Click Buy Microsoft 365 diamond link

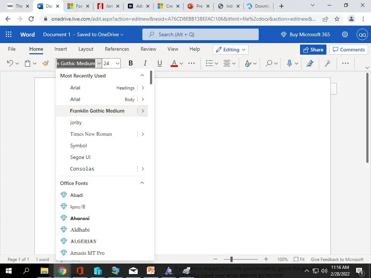pyautogui.click(x=305, y=34)
